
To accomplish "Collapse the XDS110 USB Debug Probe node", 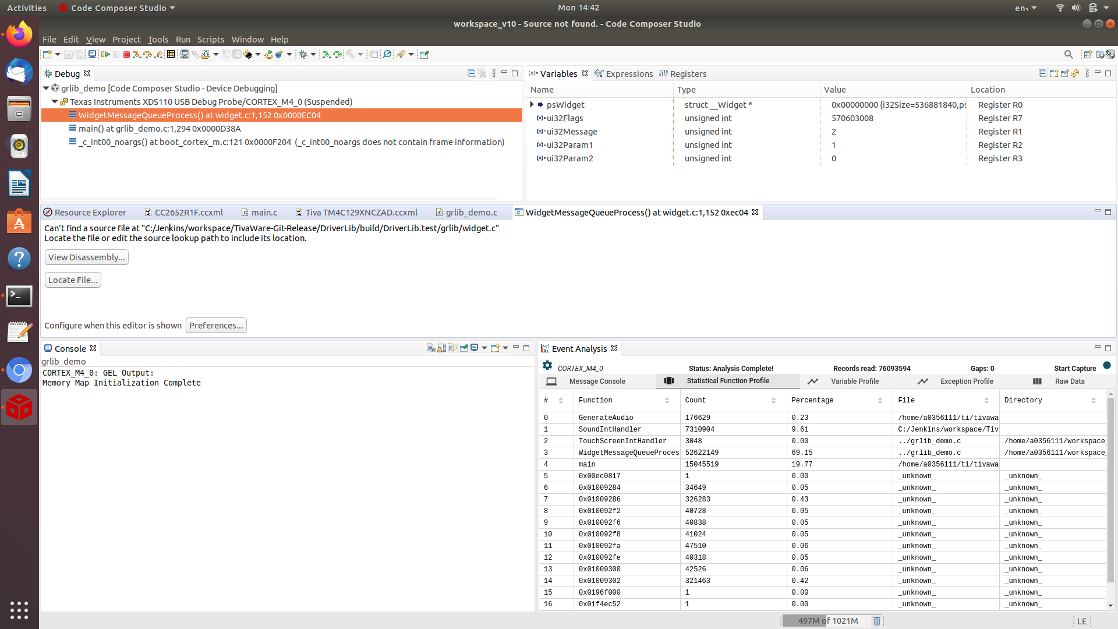I will pos(55,102).
